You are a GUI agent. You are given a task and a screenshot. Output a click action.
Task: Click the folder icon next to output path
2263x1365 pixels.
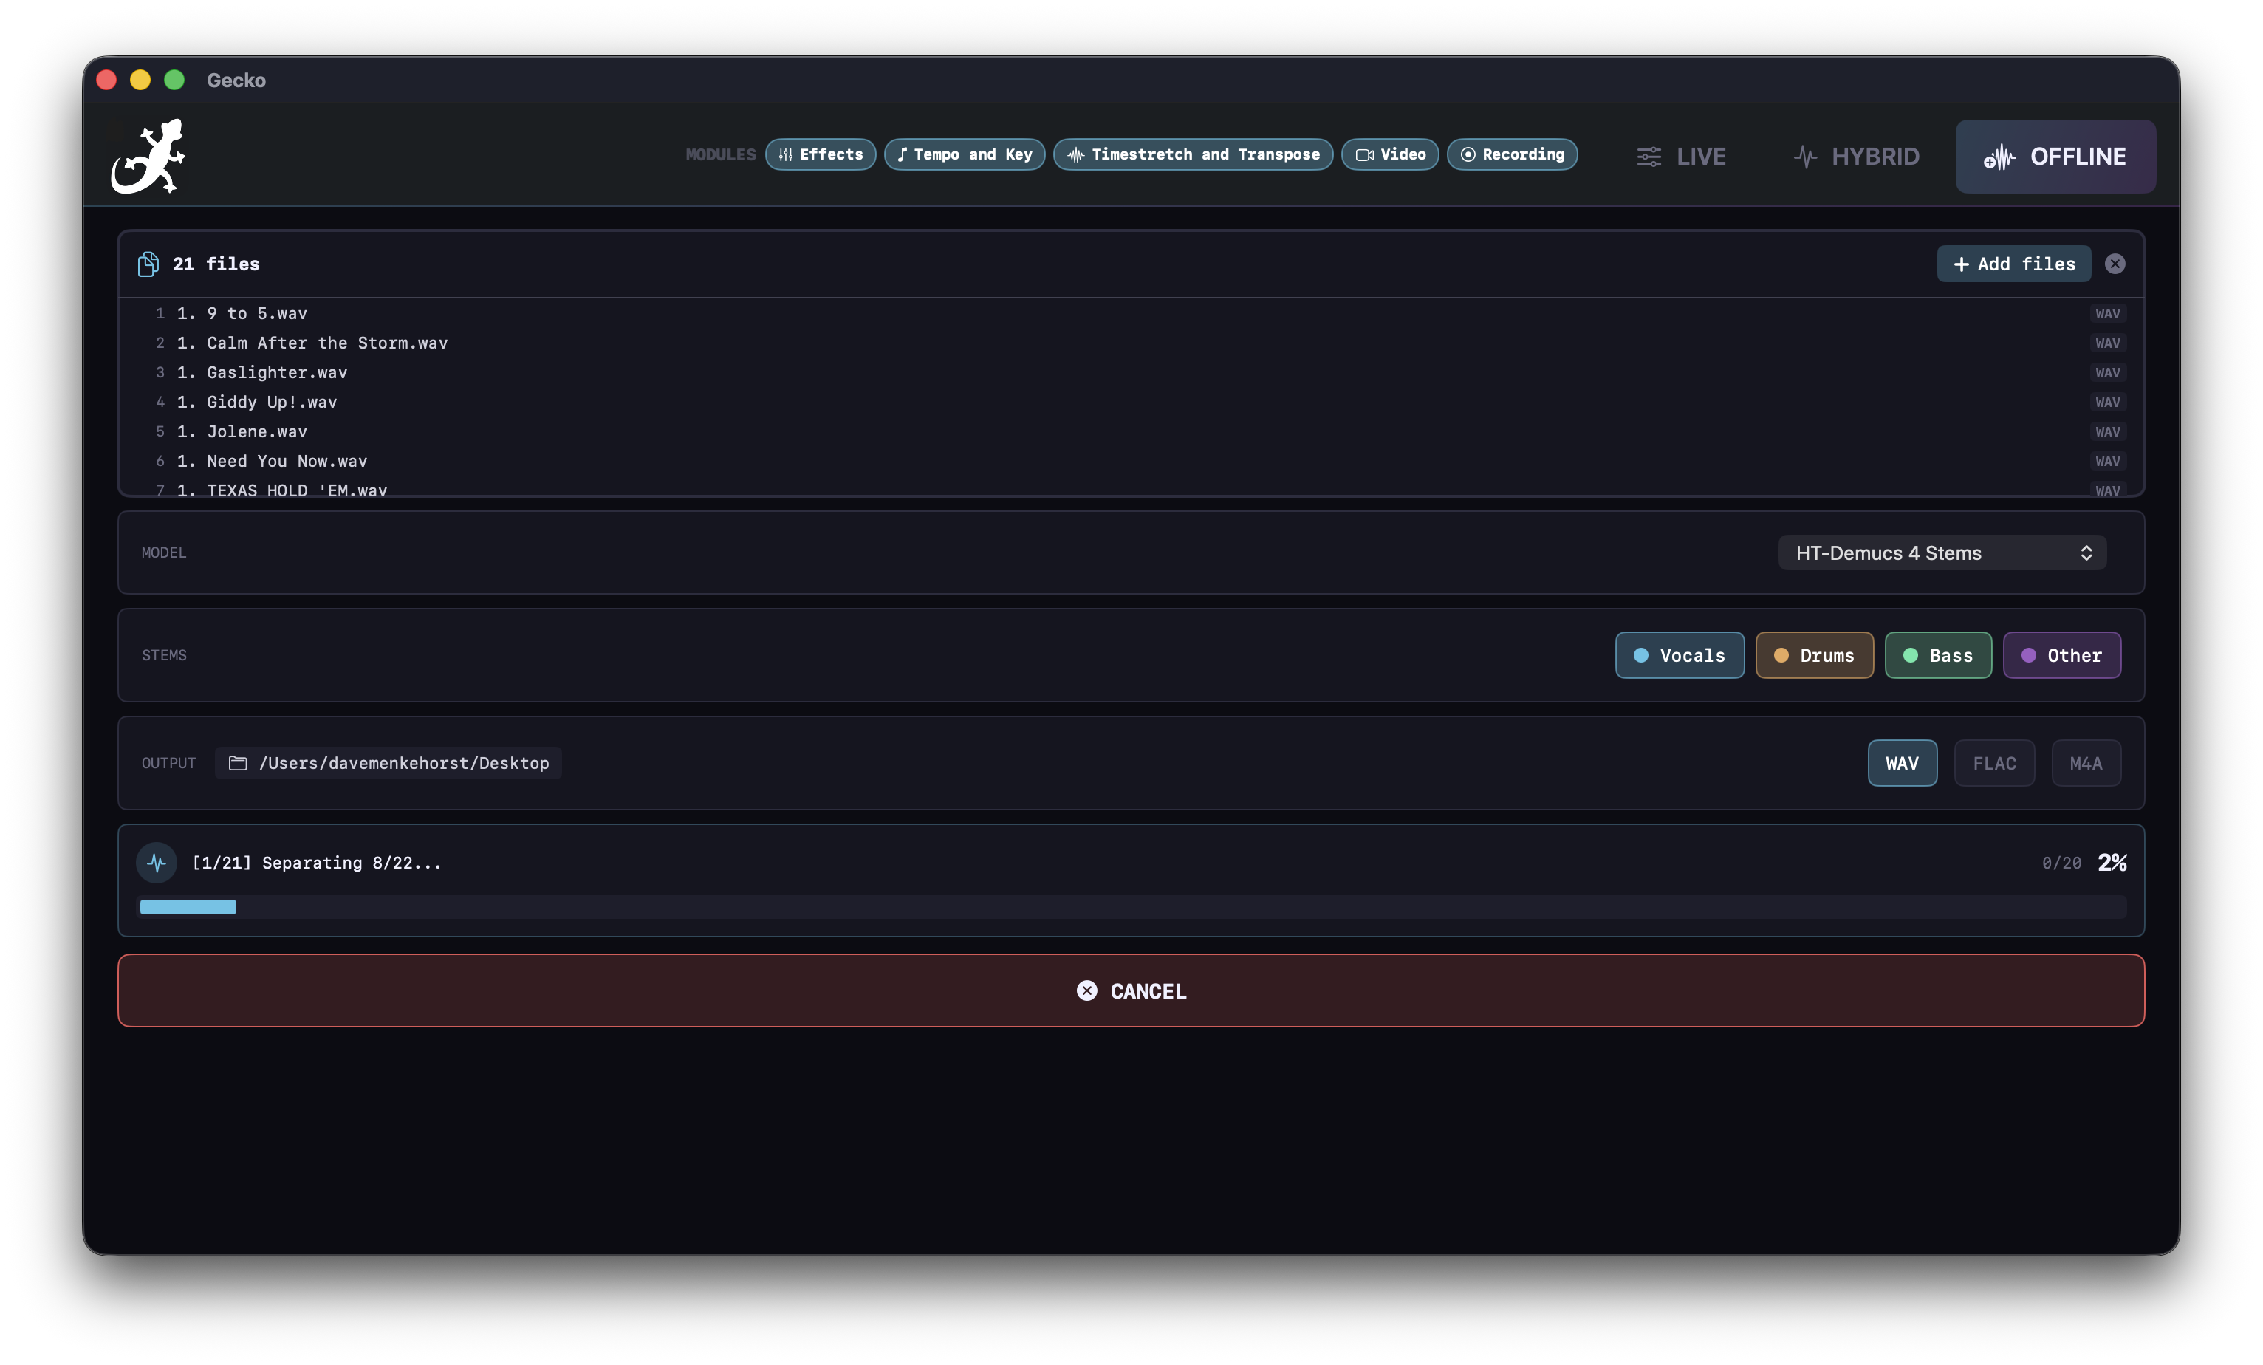tap(236, 762)
